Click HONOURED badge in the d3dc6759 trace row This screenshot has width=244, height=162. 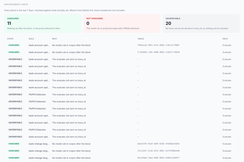[14, 144]
